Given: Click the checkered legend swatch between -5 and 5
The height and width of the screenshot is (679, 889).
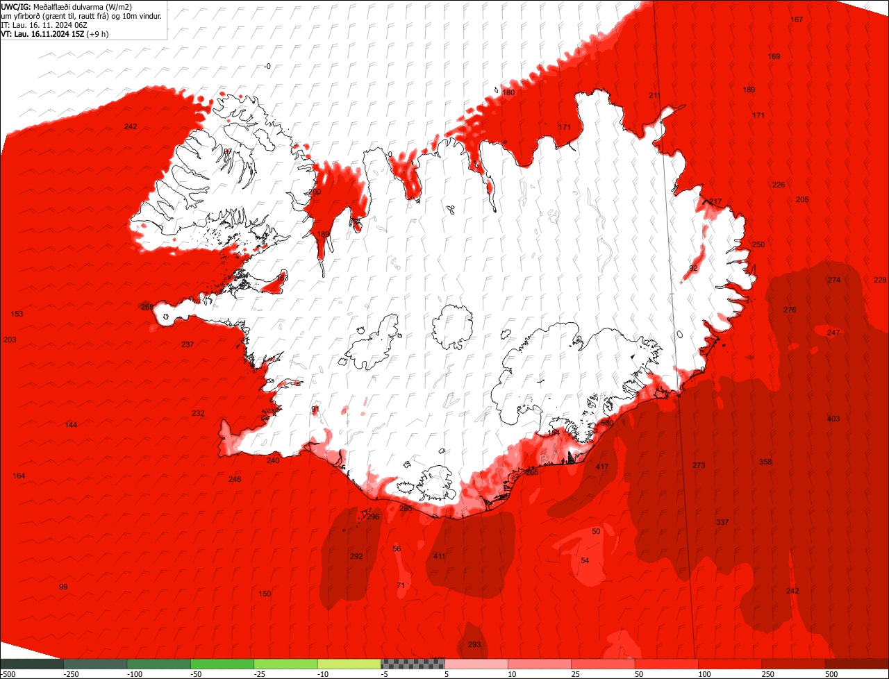Looking at the screenshot, I should (413, 664).
